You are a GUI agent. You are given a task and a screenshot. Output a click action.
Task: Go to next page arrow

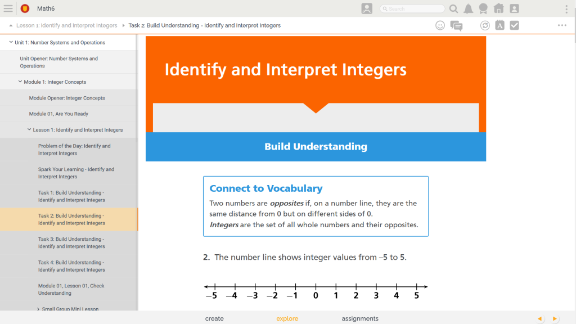(x=555, y=318)
